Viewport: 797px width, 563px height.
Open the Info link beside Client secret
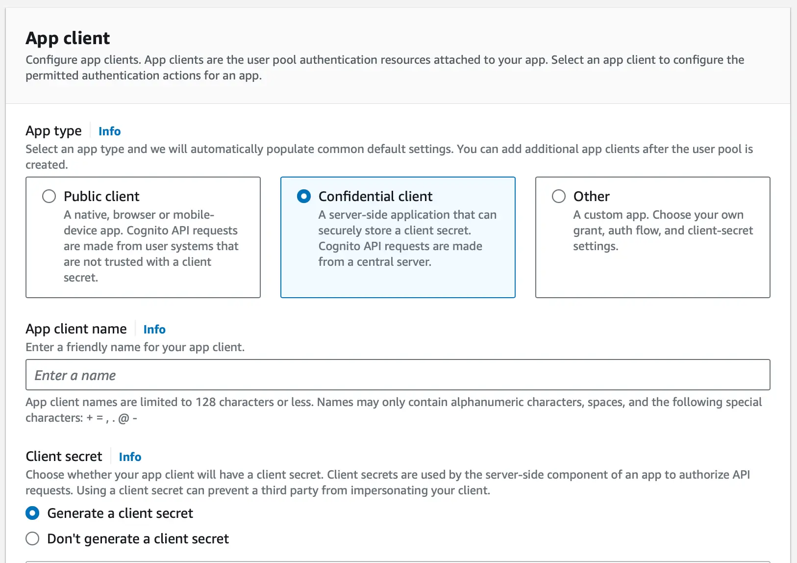(130, 457)
